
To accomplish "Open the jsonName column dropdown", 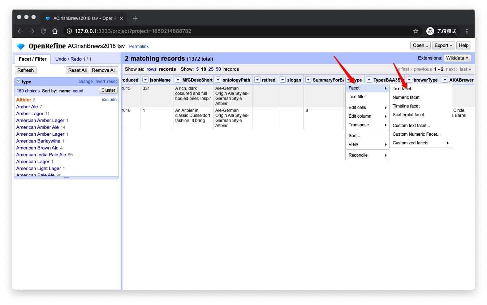I will (145, 80).
